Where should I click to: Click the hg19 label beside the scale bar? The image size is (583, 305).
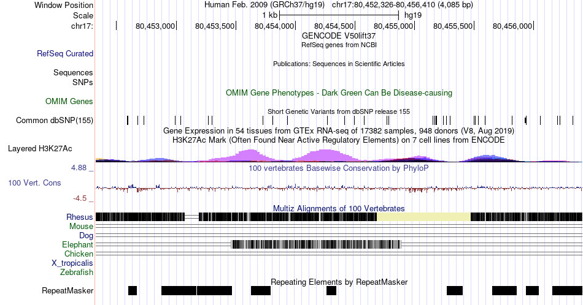(413, 15)
